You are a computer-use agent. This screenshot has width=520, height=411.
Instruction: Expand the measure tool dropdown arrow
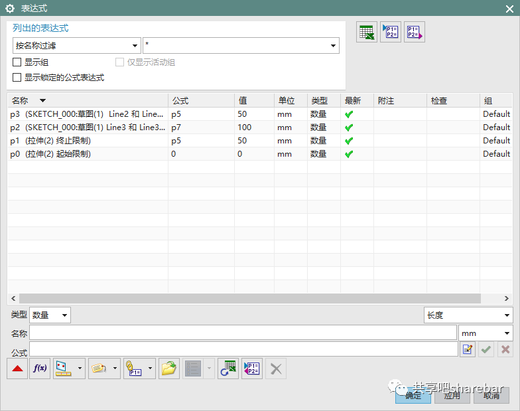(x=80, y=369)
